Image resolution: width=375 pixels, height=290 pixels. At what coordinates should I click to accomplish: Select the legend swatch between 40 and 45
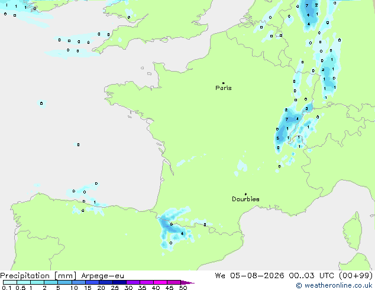point(160,282)
